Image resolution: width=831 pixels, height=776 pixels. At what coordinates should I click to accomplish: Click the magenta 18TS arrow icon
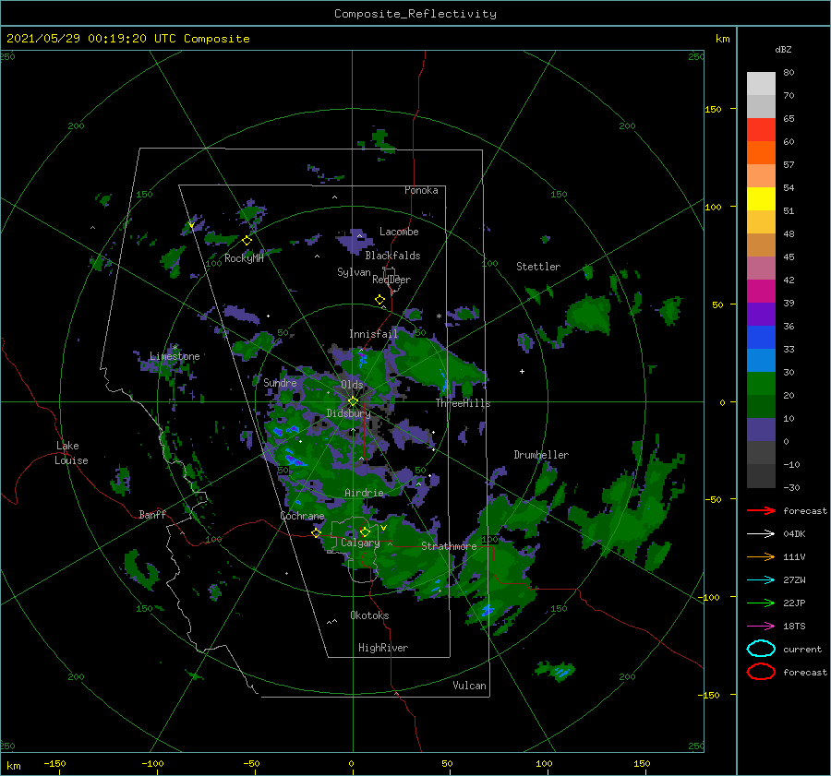click(x=761, y=626)
